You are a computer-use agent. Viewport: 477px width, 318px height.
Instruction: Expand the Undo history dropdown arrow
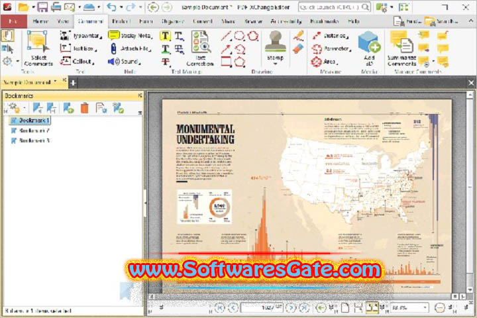(121, 7)
